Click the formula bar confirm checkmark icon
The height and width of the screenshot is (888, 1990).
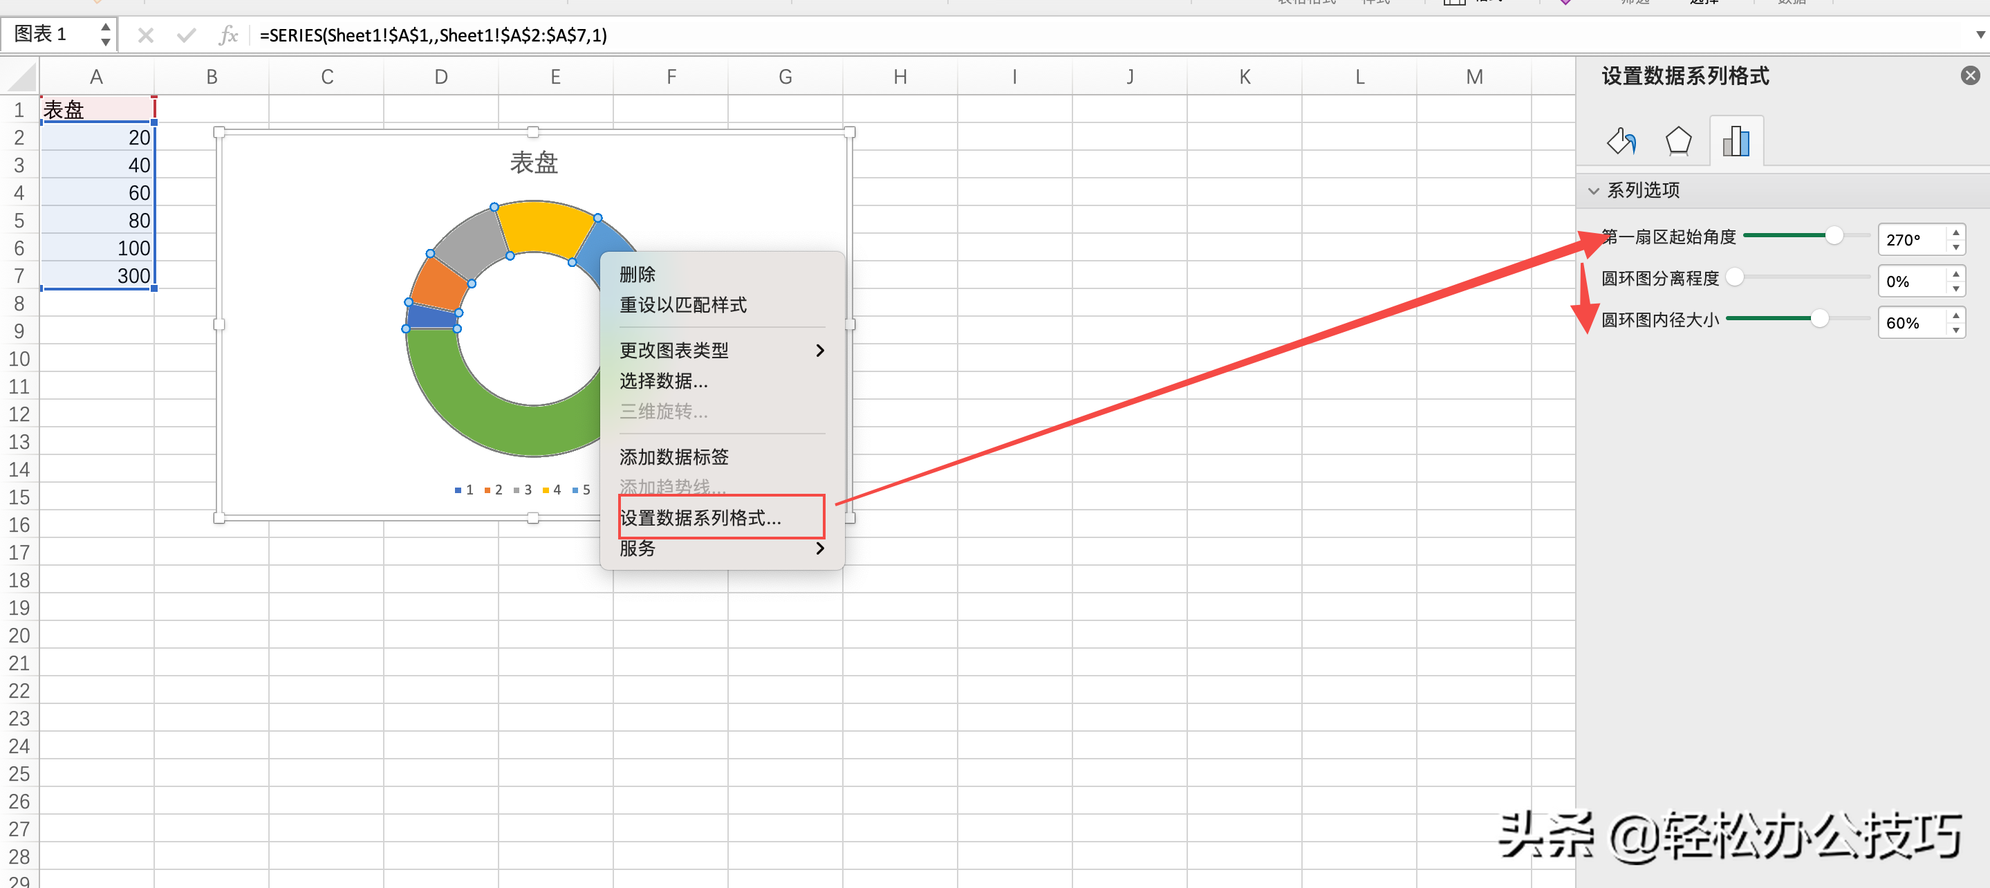[x=186, y=35]
